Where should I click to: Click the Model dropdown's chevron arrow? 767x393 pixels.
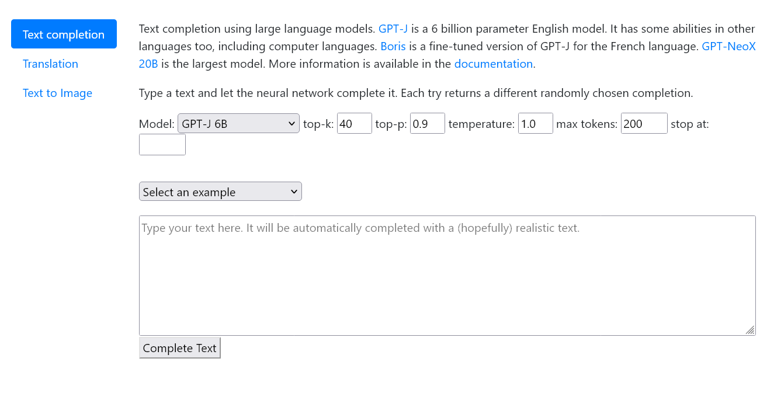coord(291,123)
